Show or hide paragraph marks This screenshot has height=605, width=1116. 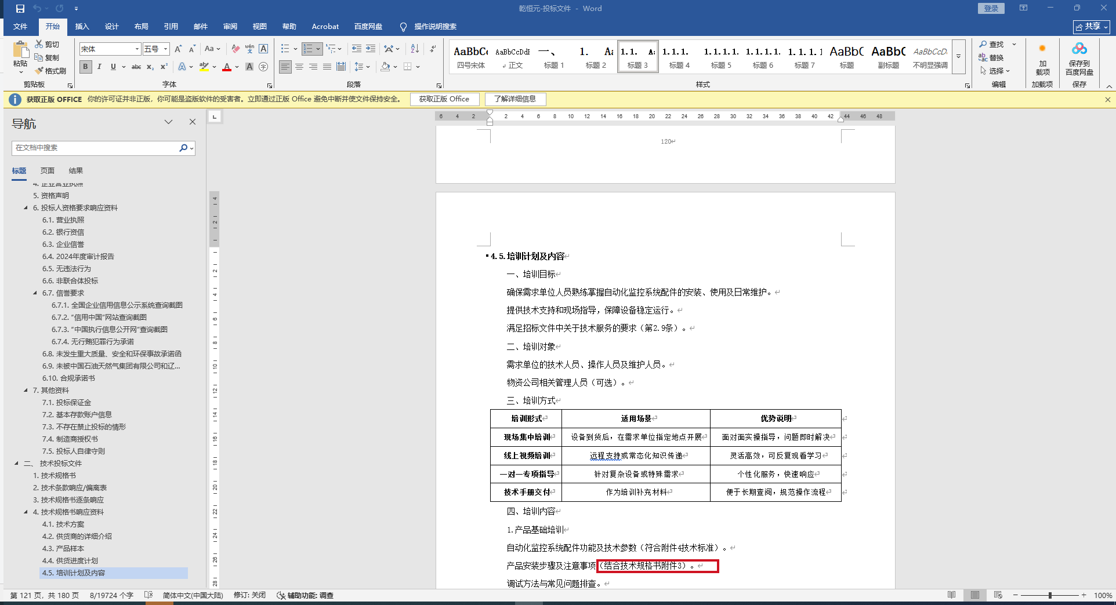(433, 49)
